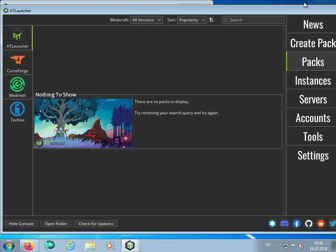This screenshot has width=336, height=252.
Task: Click the 'Nothing To Show' heading
Action: 56,94
